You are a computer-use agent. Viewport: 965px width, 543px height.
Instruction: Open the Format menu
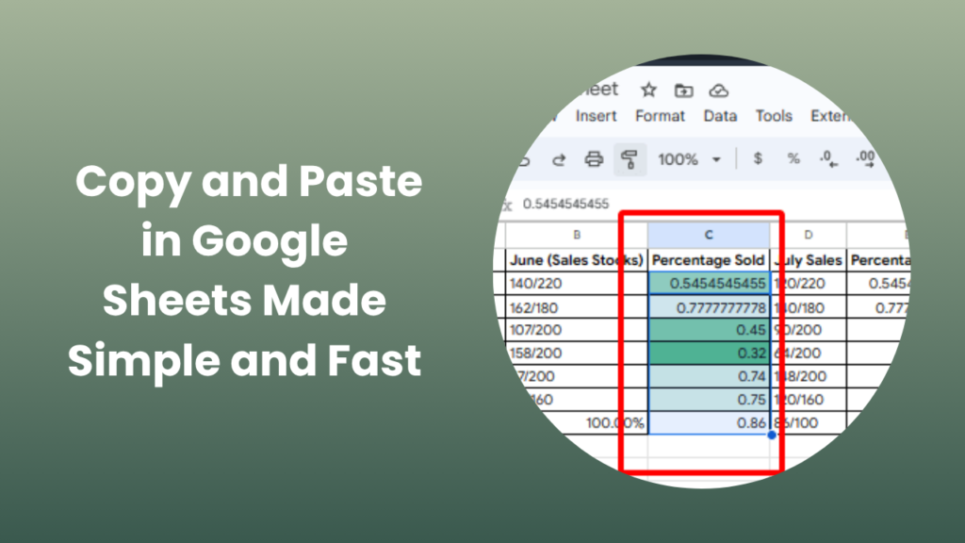pos(660,116)
